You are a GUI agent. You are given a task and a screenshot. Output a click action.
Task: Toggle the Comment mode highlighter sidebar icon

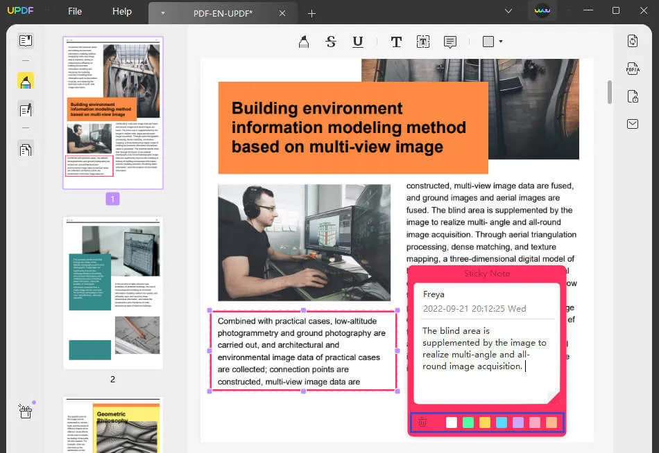pos(26,82)
